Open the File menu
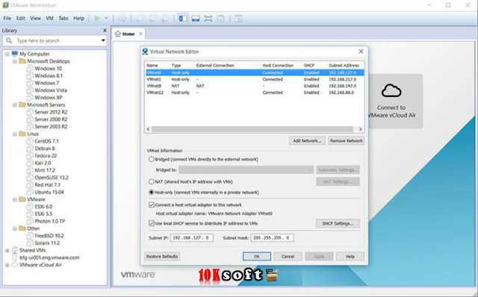Image resolution: width=478 pixels, height=297 pixels. pyautogui.click(x=7, y=18)
